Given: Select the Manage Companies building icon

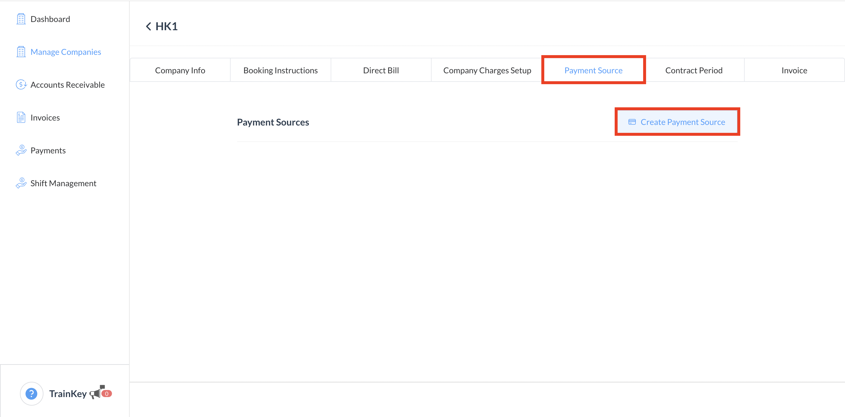Looking at the screenshot, I should (x=21, y=52).
